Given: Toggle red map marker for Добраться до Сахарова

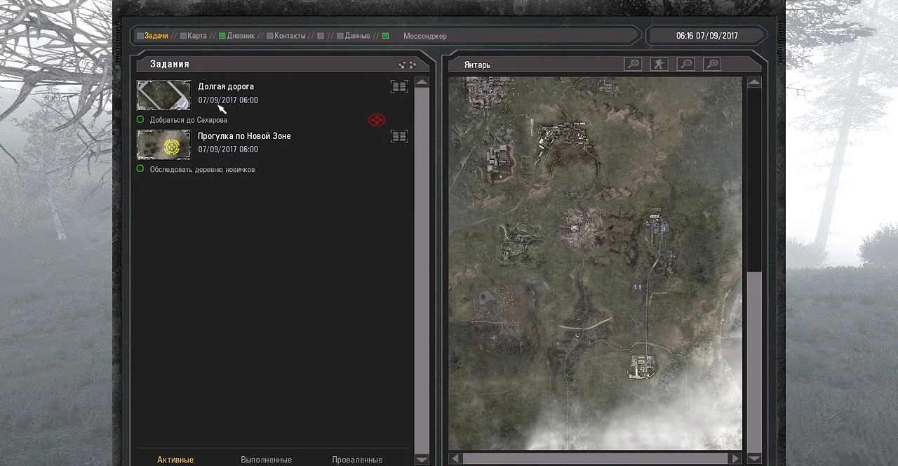Looking at the screenshot, I should [x=377, y=120].
